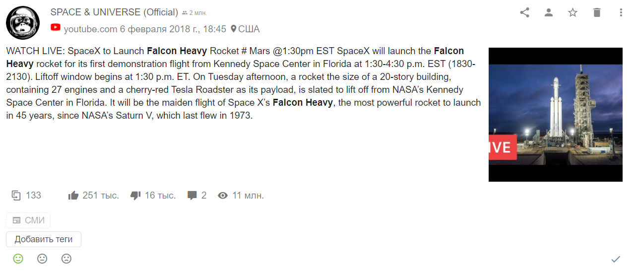This screenshot has height=275, width=636.
Task: Delete post using trash bin icon
Action: (x=597, y=12)
